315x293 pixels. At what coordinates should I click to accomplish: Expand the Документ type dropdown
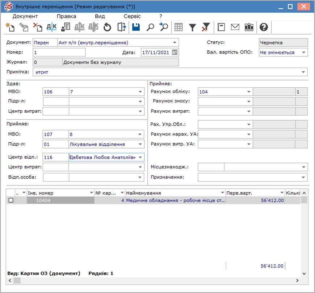pos(175,43)
